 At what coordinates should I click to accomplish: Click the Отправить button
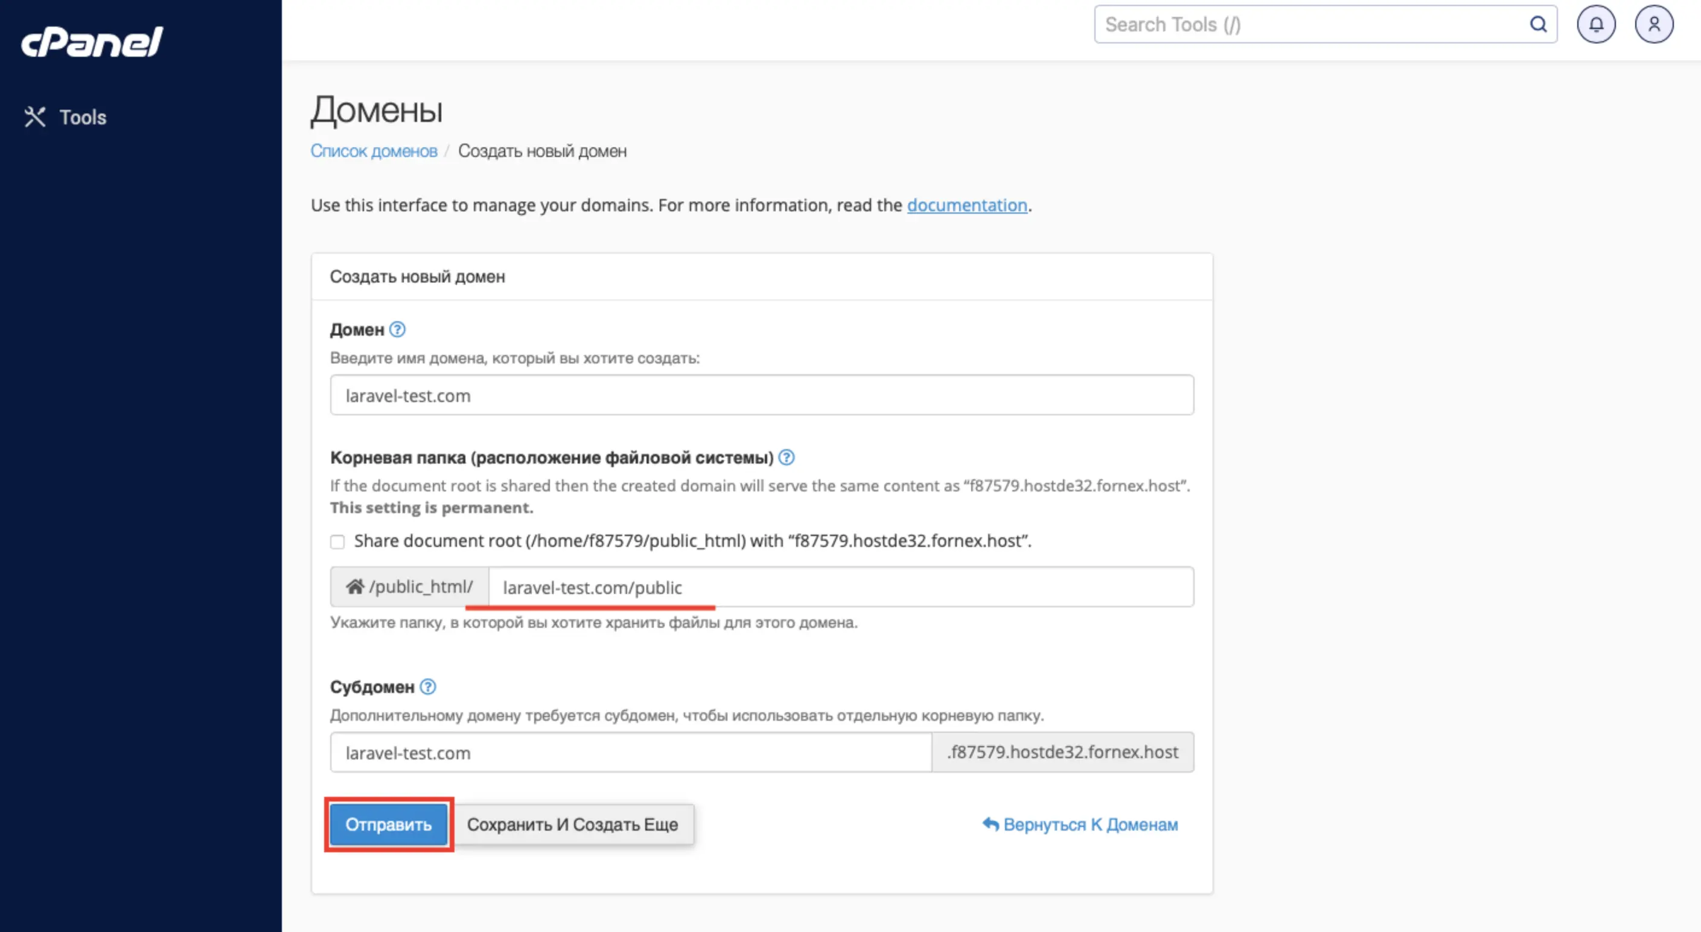(x=388, y=825)
